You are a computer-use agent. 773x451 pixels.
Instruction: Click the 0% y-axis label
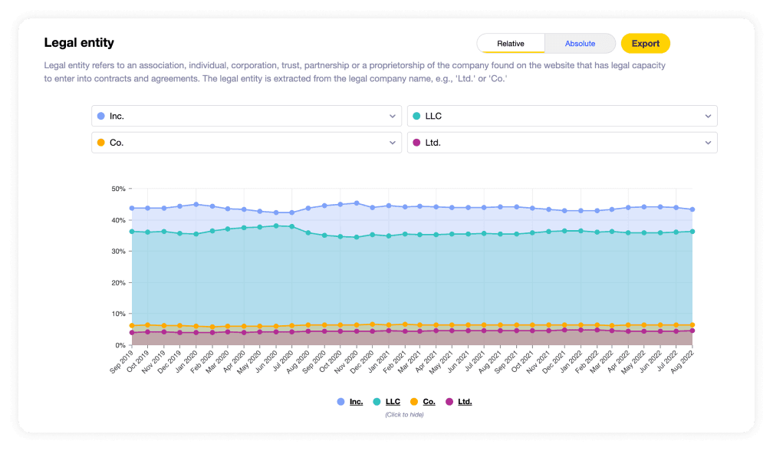pyautogui.click(x=120, y=345)
